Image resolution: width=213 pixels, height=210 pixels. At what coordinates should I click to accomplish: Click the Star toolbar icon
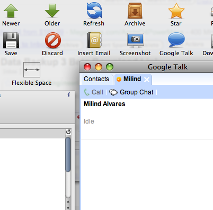click(176, 11)
